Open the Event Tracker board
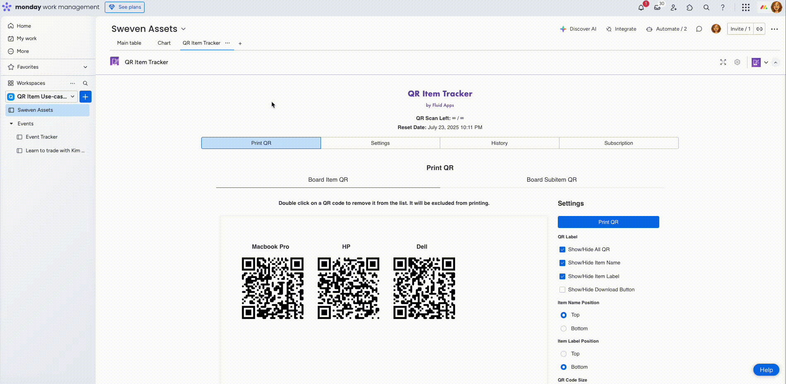This screenshot has width=786, height=384. [x=41, y=137]
